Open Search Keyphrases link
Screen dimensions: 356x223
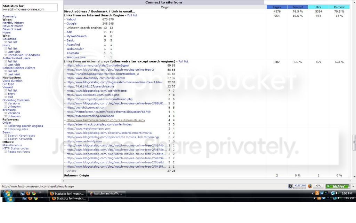point(21,136)
